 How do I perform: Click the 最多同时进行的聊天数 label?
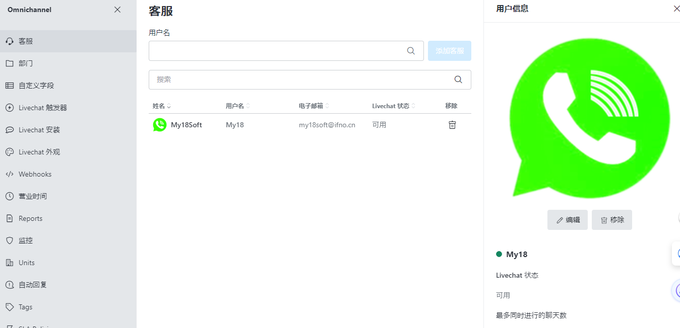pos(531,315)
